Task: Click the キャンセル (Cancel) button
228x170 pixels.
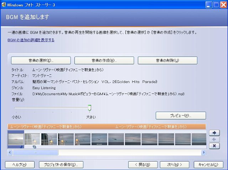Action: (208, 165)
